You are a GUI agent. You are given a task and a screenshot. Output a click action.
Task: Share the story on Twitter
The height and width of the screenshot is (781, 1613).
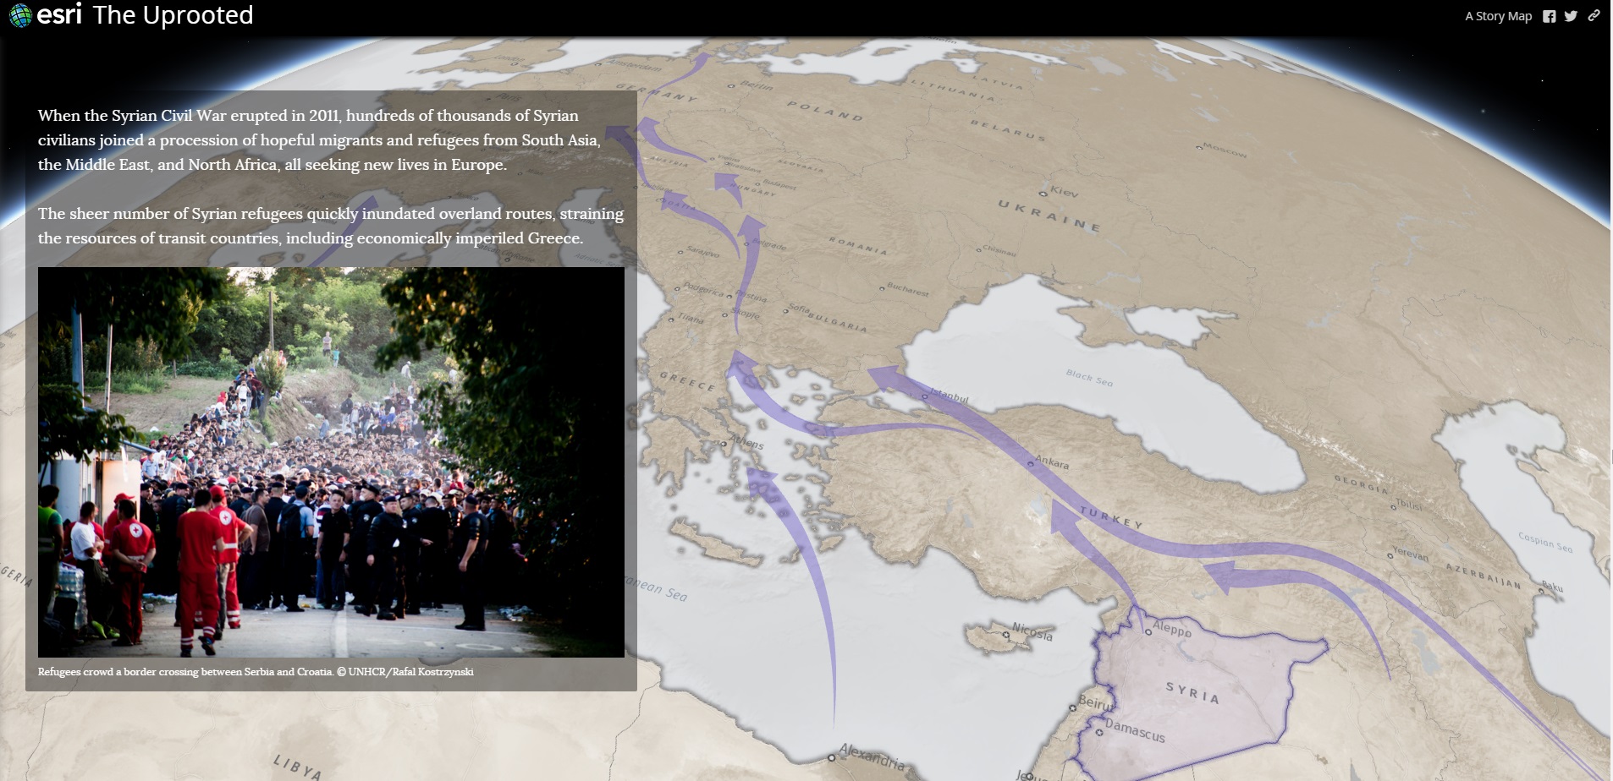tap(1571, 16)
